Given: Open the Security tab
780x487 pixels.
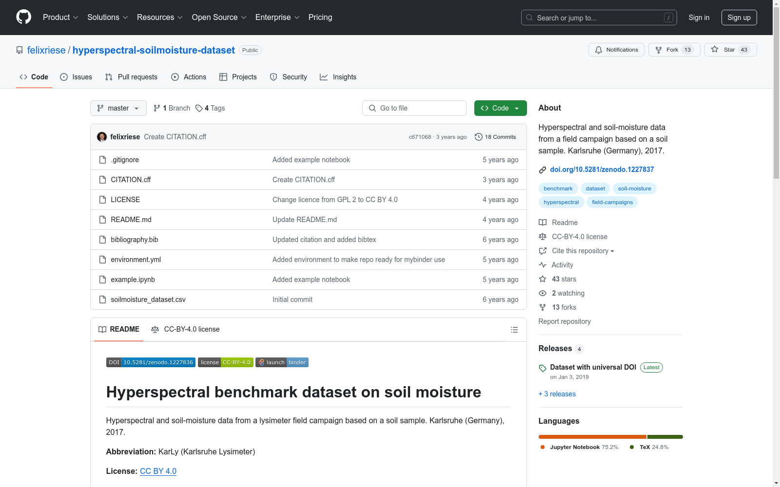Looking at the screenshot, I should (x=289, y=77).
